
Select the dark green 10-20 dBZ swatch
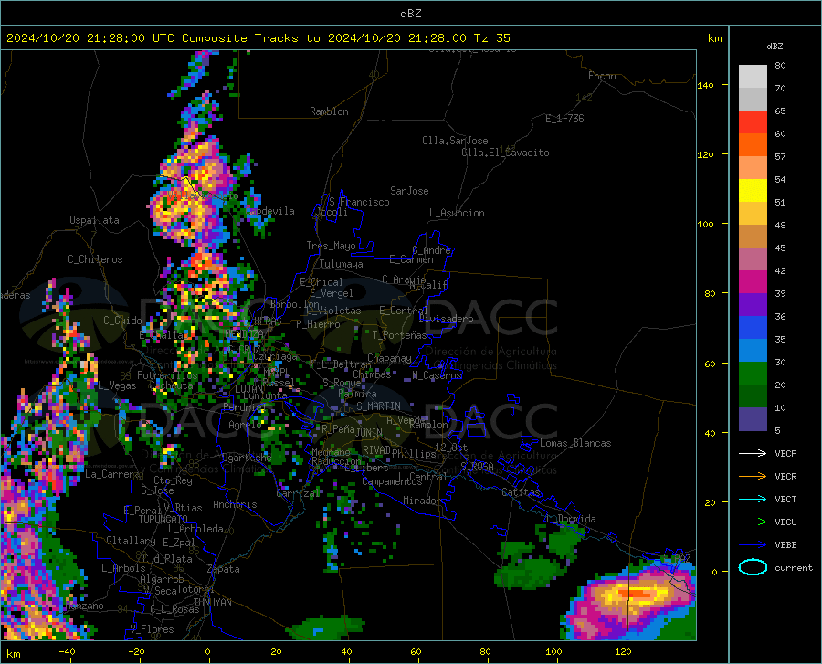753,396
